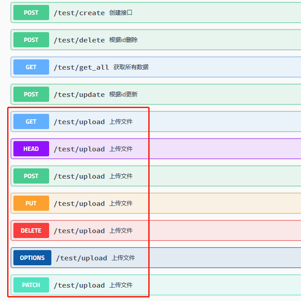Expand the /test/get_all endpoint path

tap(81, 67)
